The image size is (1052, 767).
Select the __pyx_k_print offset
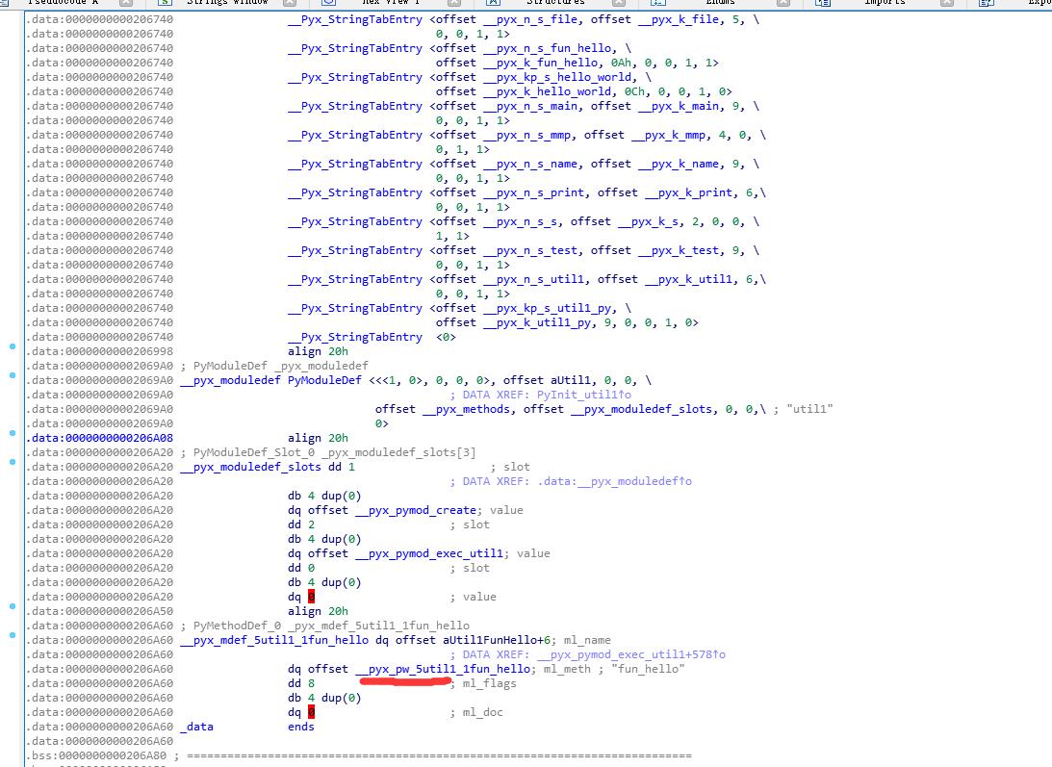(688, 192)
